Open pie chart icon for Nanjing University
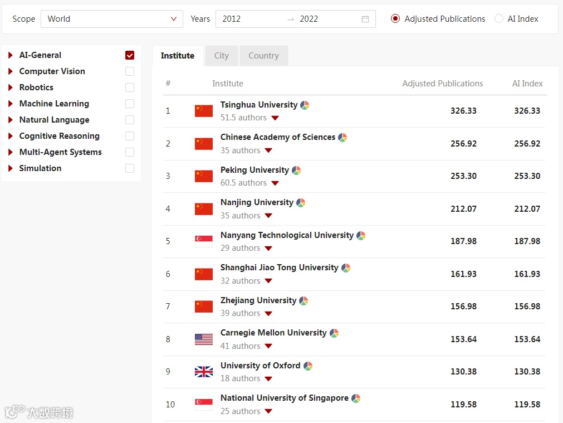This screenshot has width=563, height=423. point(301,203)
